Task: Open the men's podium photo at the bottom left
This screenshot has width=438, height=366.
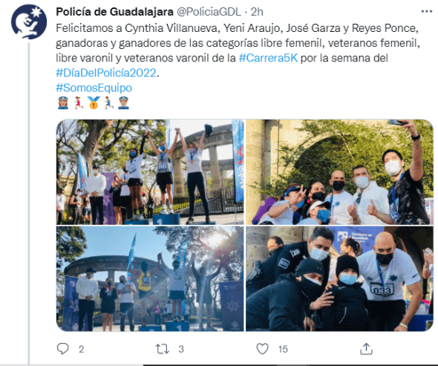Action: click(x=150, y=279)
